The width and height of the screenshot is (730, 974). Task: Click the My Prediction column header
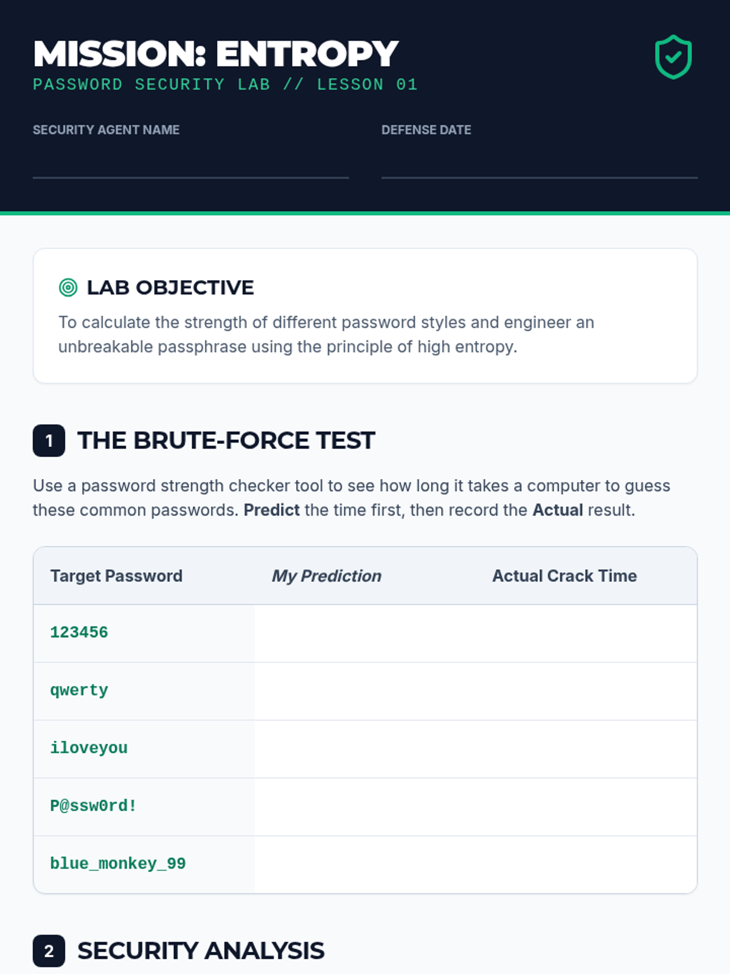point(327,576)
